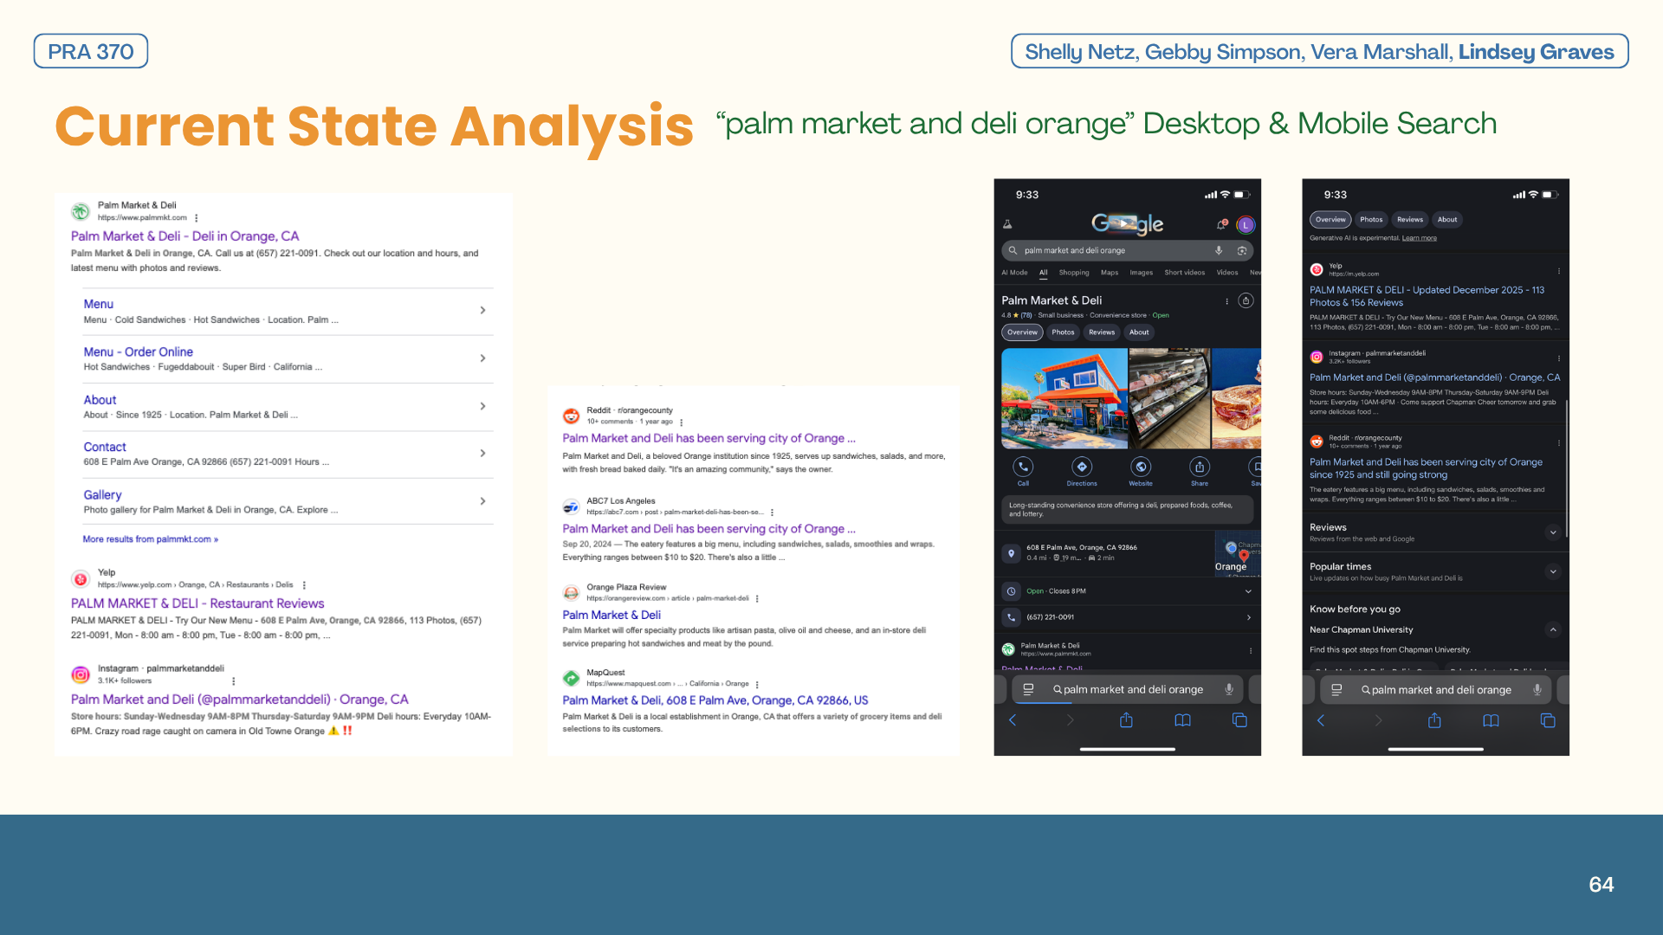The height and width of the screenshot is (935, 1663).
Task: Open the Gallery sitelink
Action: [x=102, y=495]
